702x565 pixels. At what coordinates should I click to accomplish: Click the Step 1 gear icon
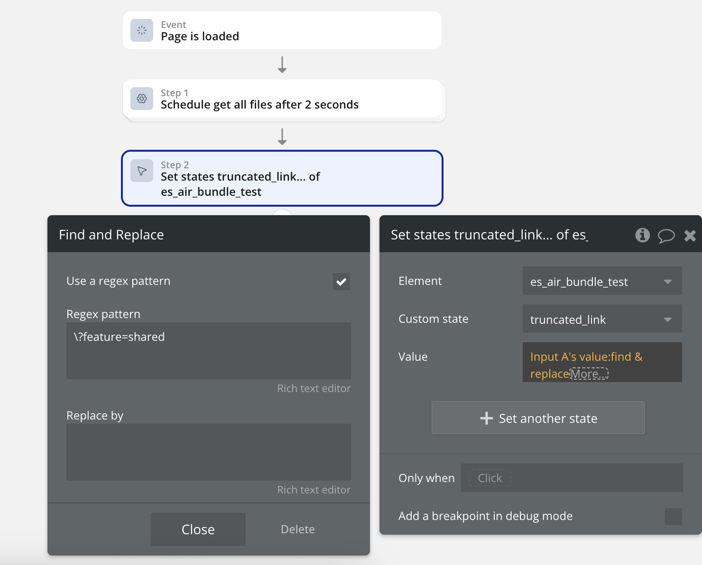pyautogui.click(x=142, y=99)
